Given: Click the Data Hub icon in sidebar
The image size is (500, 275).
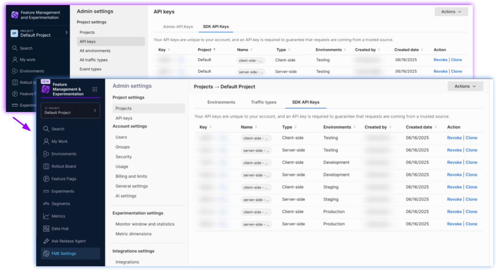Looking at the screenshot, I should (46, 229).
